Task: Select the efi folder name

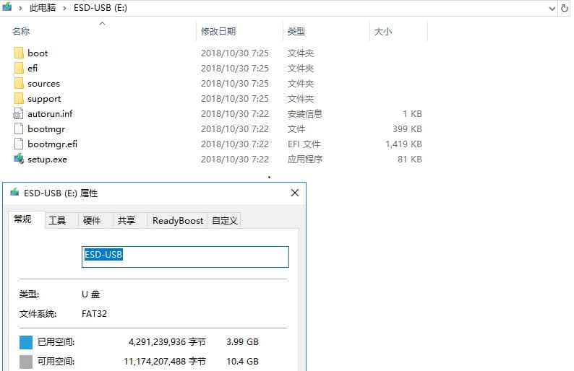Action: (x=33, y=68)
